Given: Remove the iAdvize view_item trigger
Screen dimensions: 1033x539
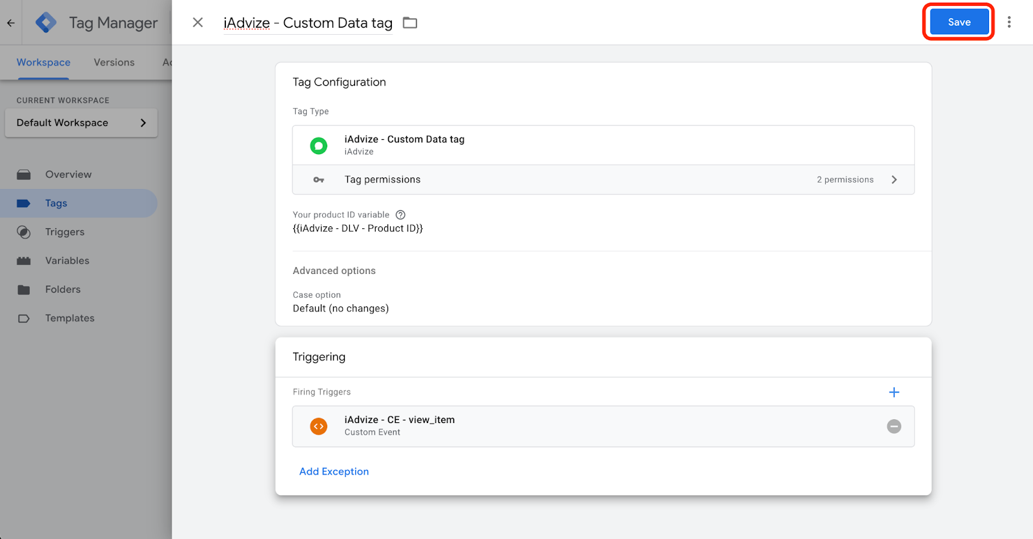Looking at the screenshot, I should point(894,426).
